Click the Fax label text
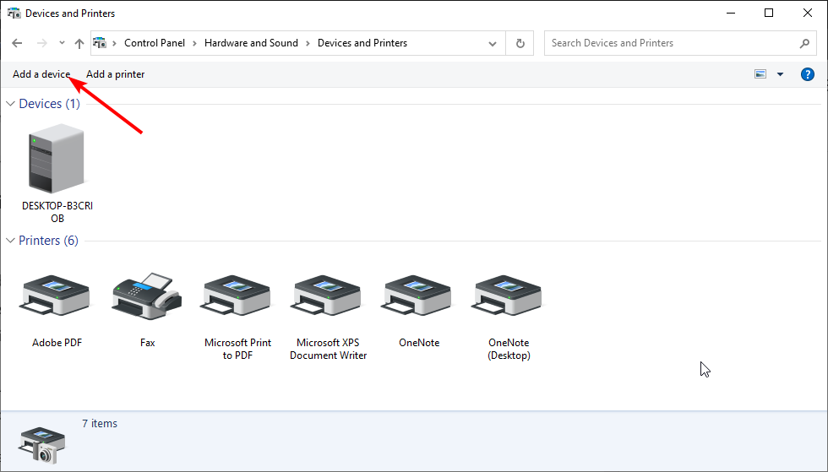Viewport: 828px width, 472px height. pos(147,343)
